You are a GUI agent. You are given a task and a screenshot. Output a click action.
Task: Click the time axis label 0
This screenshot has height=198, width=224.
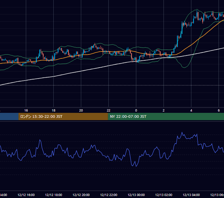coord(136,111)
